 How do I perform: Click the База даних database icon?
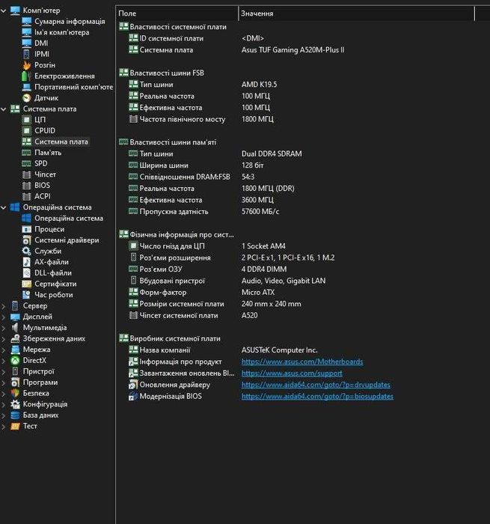15,415
